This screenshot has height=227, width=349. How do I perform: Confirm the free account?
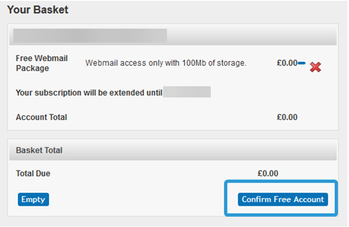pyautogui.click(x=283, y=199)
